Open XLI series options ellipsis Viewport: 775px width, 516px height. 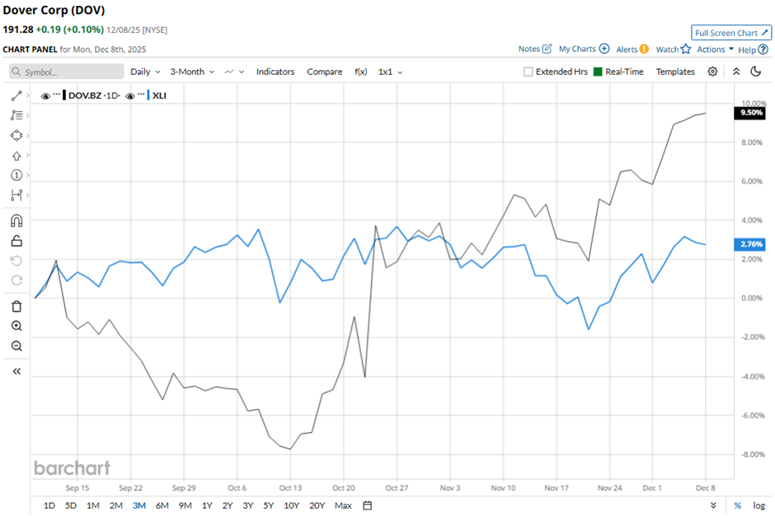pos(141,94)
